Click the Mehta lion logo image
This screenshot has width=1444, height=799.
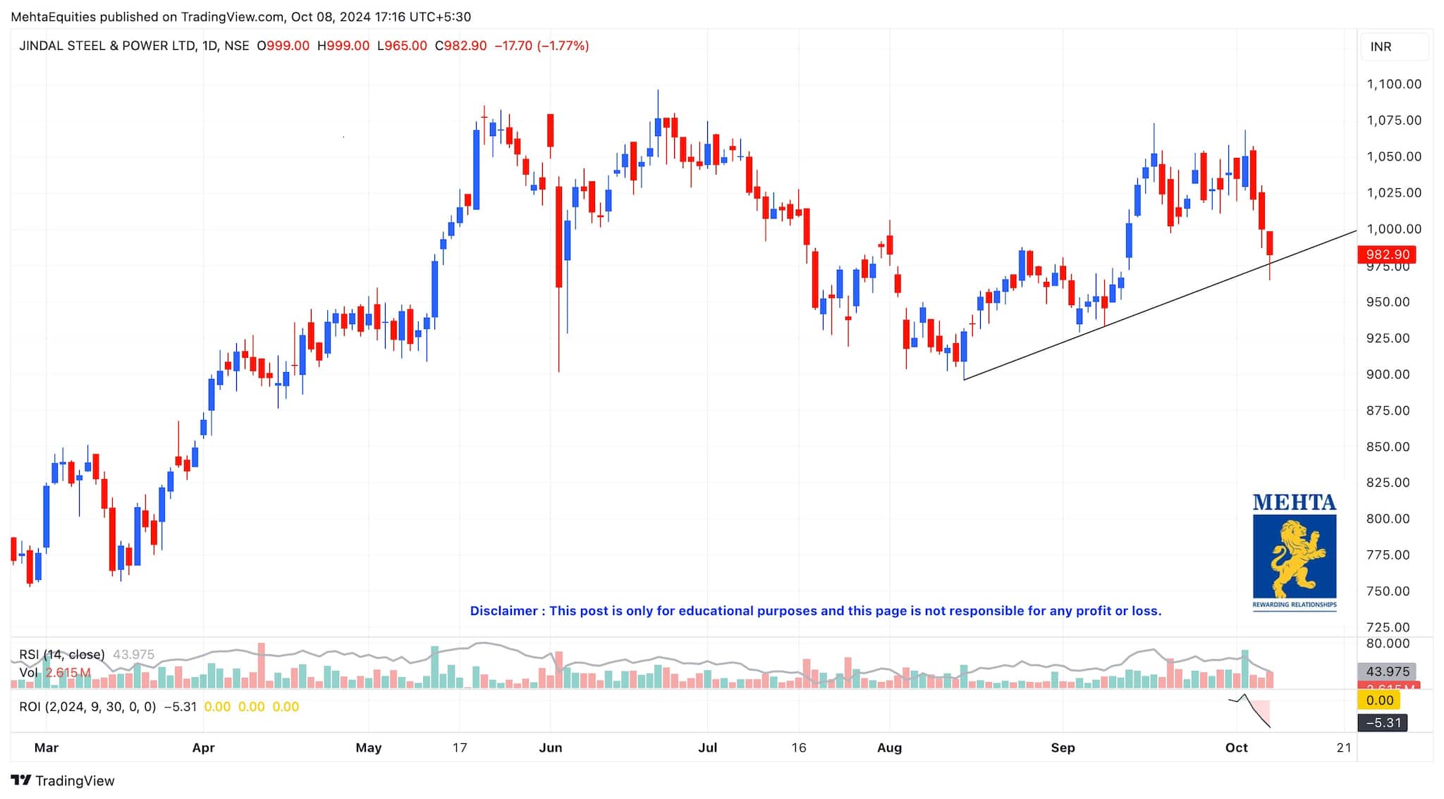tap(1294, 557)
